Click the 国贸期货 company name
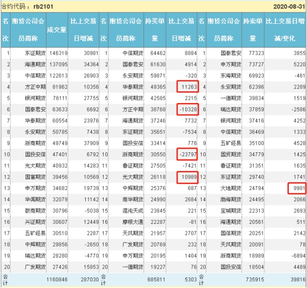Image resolution: width=307 pixels, height=288 pixels. (231, 155)
